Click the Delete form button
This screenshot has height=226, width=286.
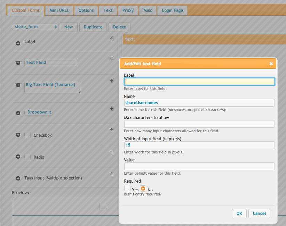pyautogui.click(x=119, y=27)
